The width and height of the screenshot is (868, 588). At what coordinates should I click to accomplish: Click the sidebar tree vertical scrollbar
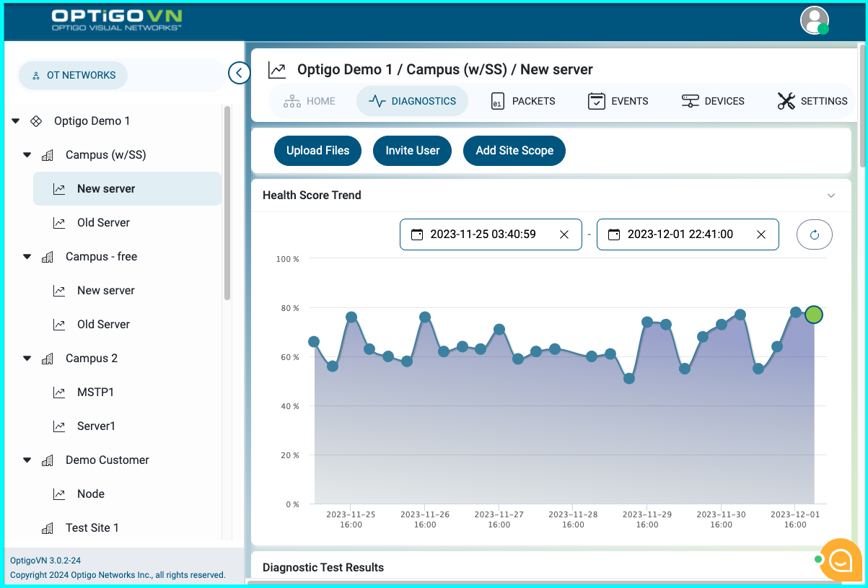coord(227,203)
